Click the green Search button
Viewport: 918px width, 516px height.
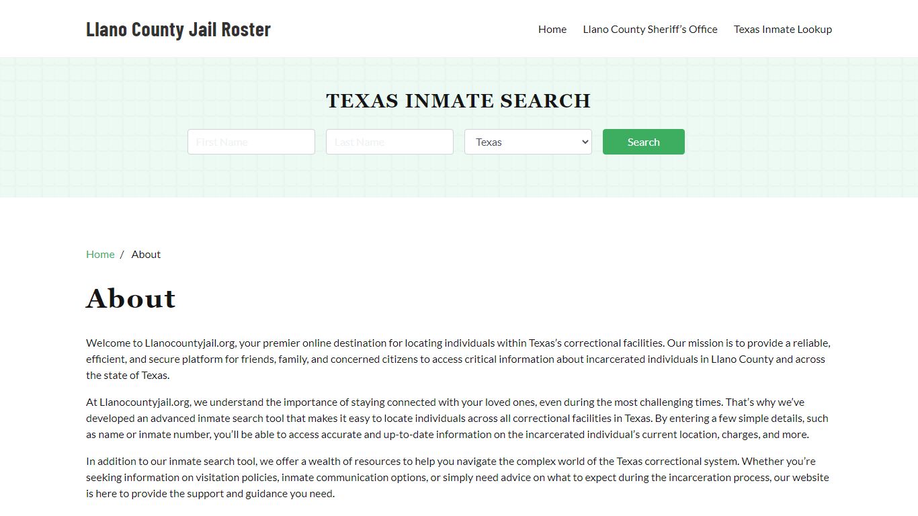644,142
